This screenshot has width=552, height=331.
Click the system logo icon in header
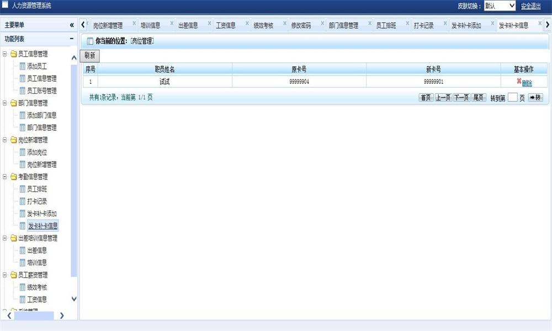tap(5, 5)
